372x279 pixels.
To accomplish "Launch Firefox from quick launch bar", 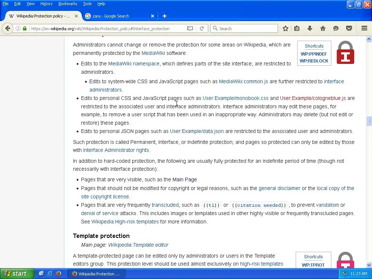I will tap(58, 274).
